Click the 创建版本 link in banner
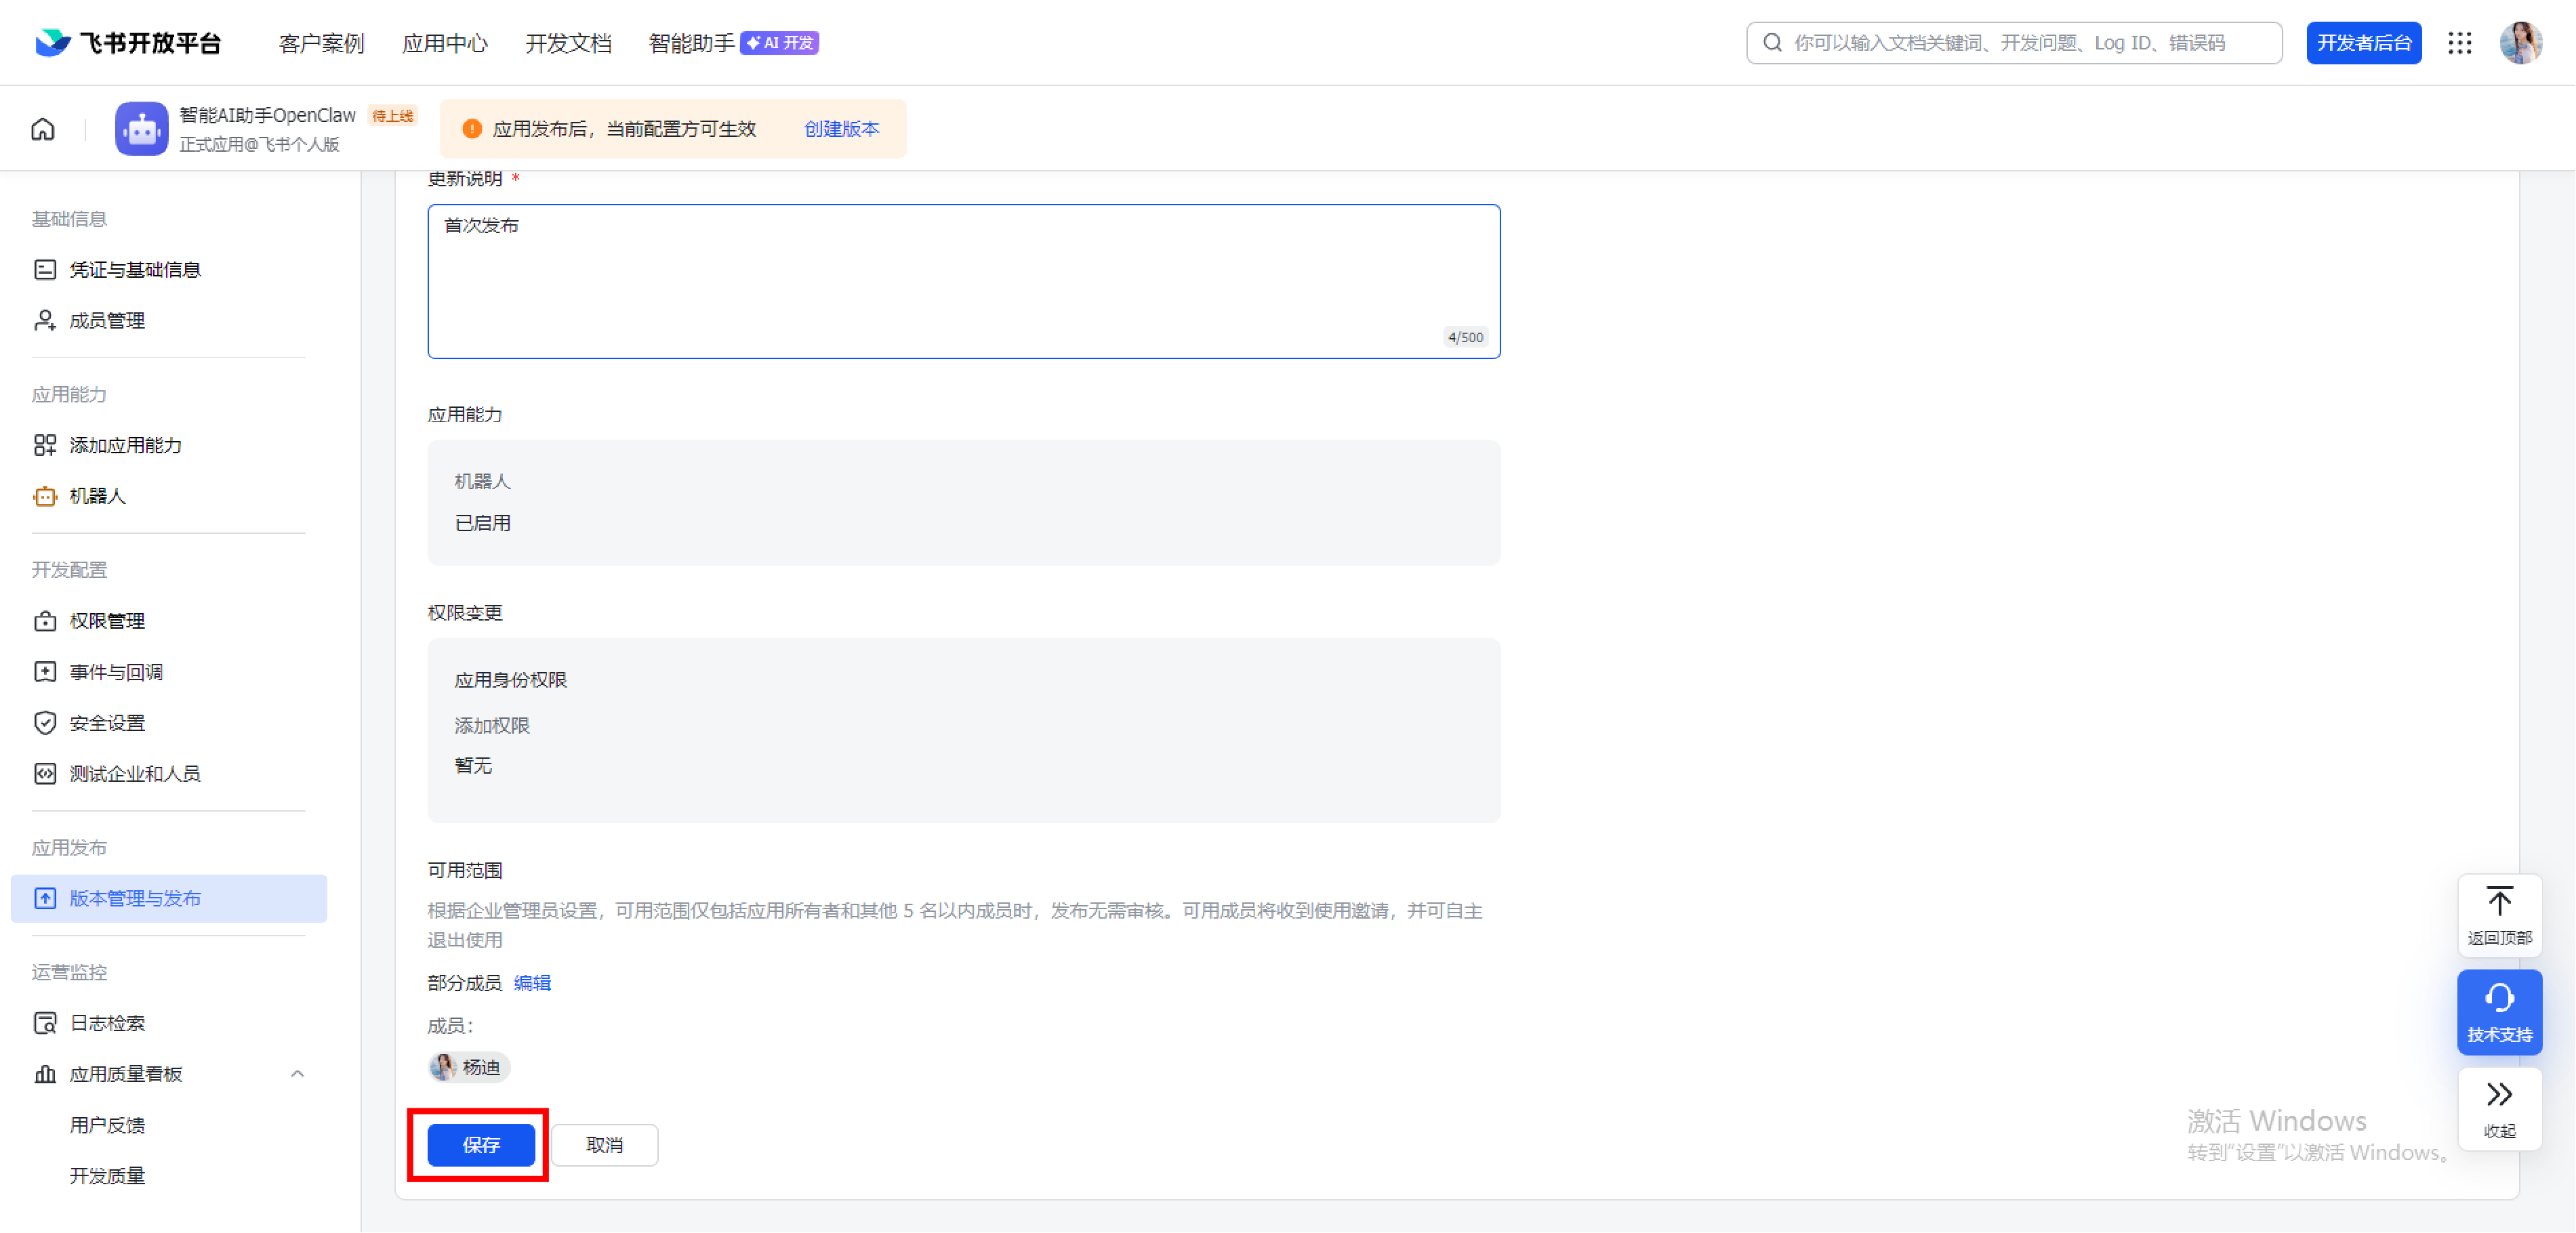This screenshot has height=1233, width=2576. tap(841, 129)
